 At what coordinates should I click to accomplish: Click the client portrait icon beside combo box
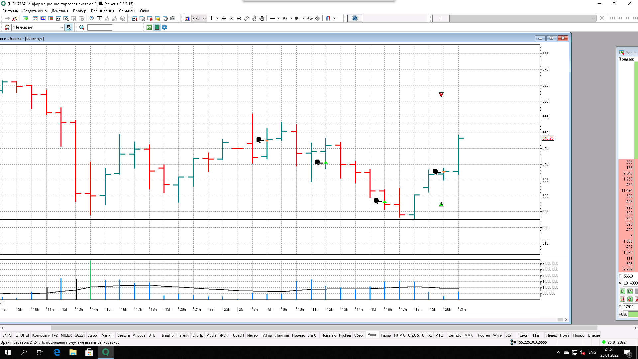click(x=69, y=28)
